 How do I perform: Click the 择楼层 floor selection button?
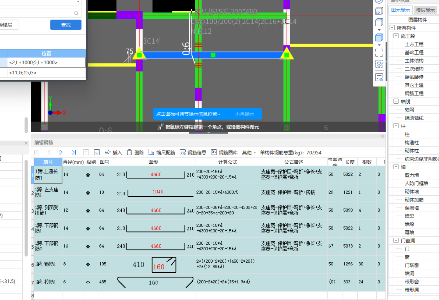[x=8, y=25]
